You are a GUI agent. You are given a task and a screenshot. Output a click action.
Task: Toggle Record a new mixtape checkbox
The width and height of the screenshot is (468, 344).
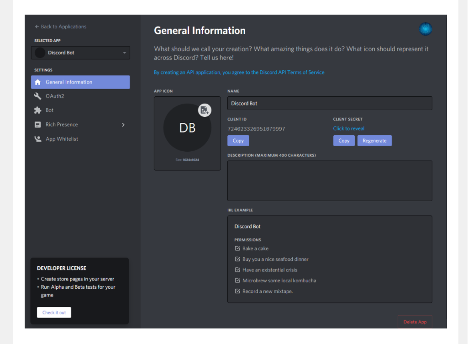[237, 291]
